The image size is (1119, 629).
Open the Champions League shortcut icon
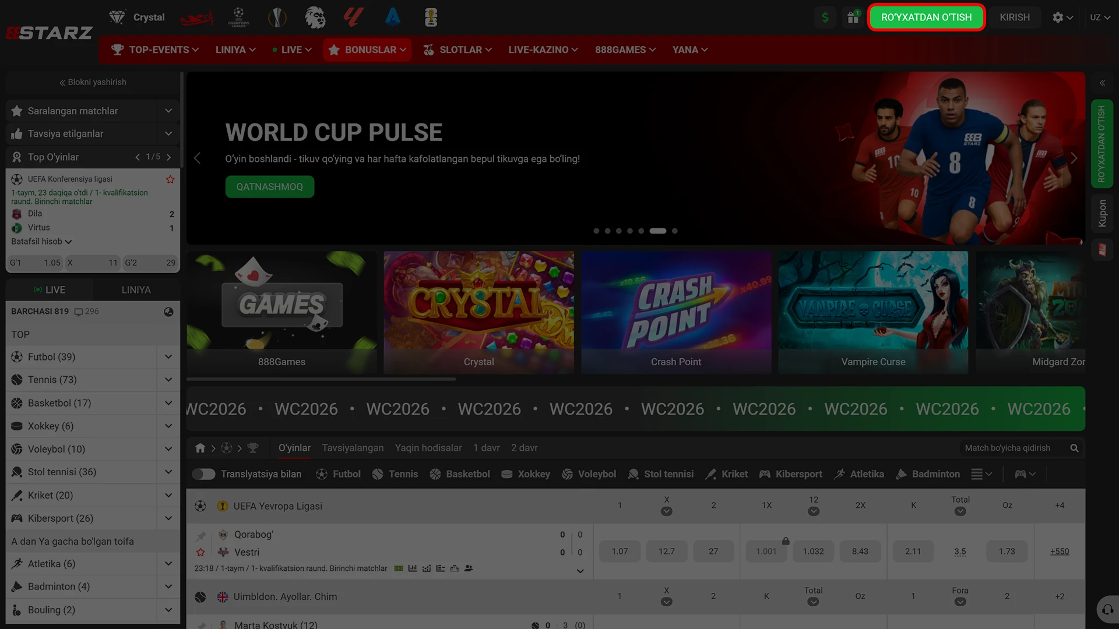[x=238, y=17]
